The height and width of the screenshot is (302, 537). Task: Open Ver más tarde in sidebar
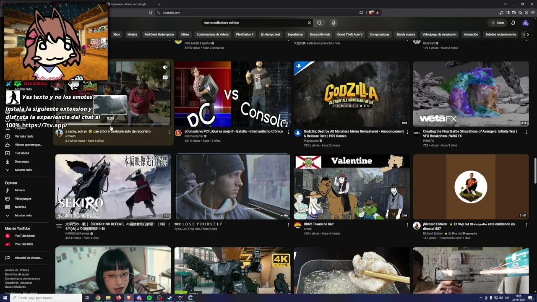(x=24, y=136)
